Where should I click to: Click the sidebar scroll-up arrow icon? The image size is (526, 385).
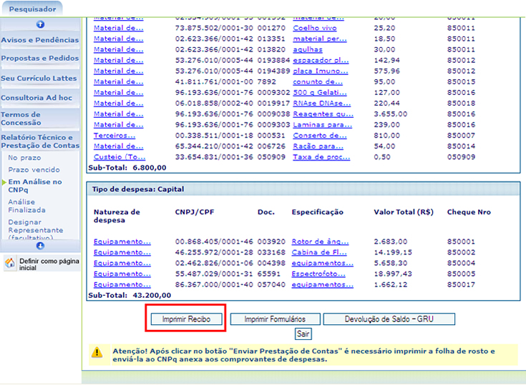tap(40, 24)
